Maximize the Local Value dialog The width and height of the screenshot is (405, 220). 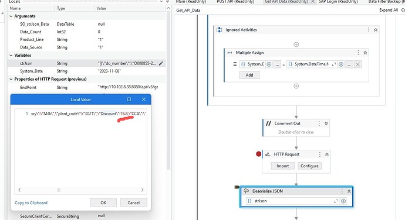pyautogui.click(x=129, y=99)
